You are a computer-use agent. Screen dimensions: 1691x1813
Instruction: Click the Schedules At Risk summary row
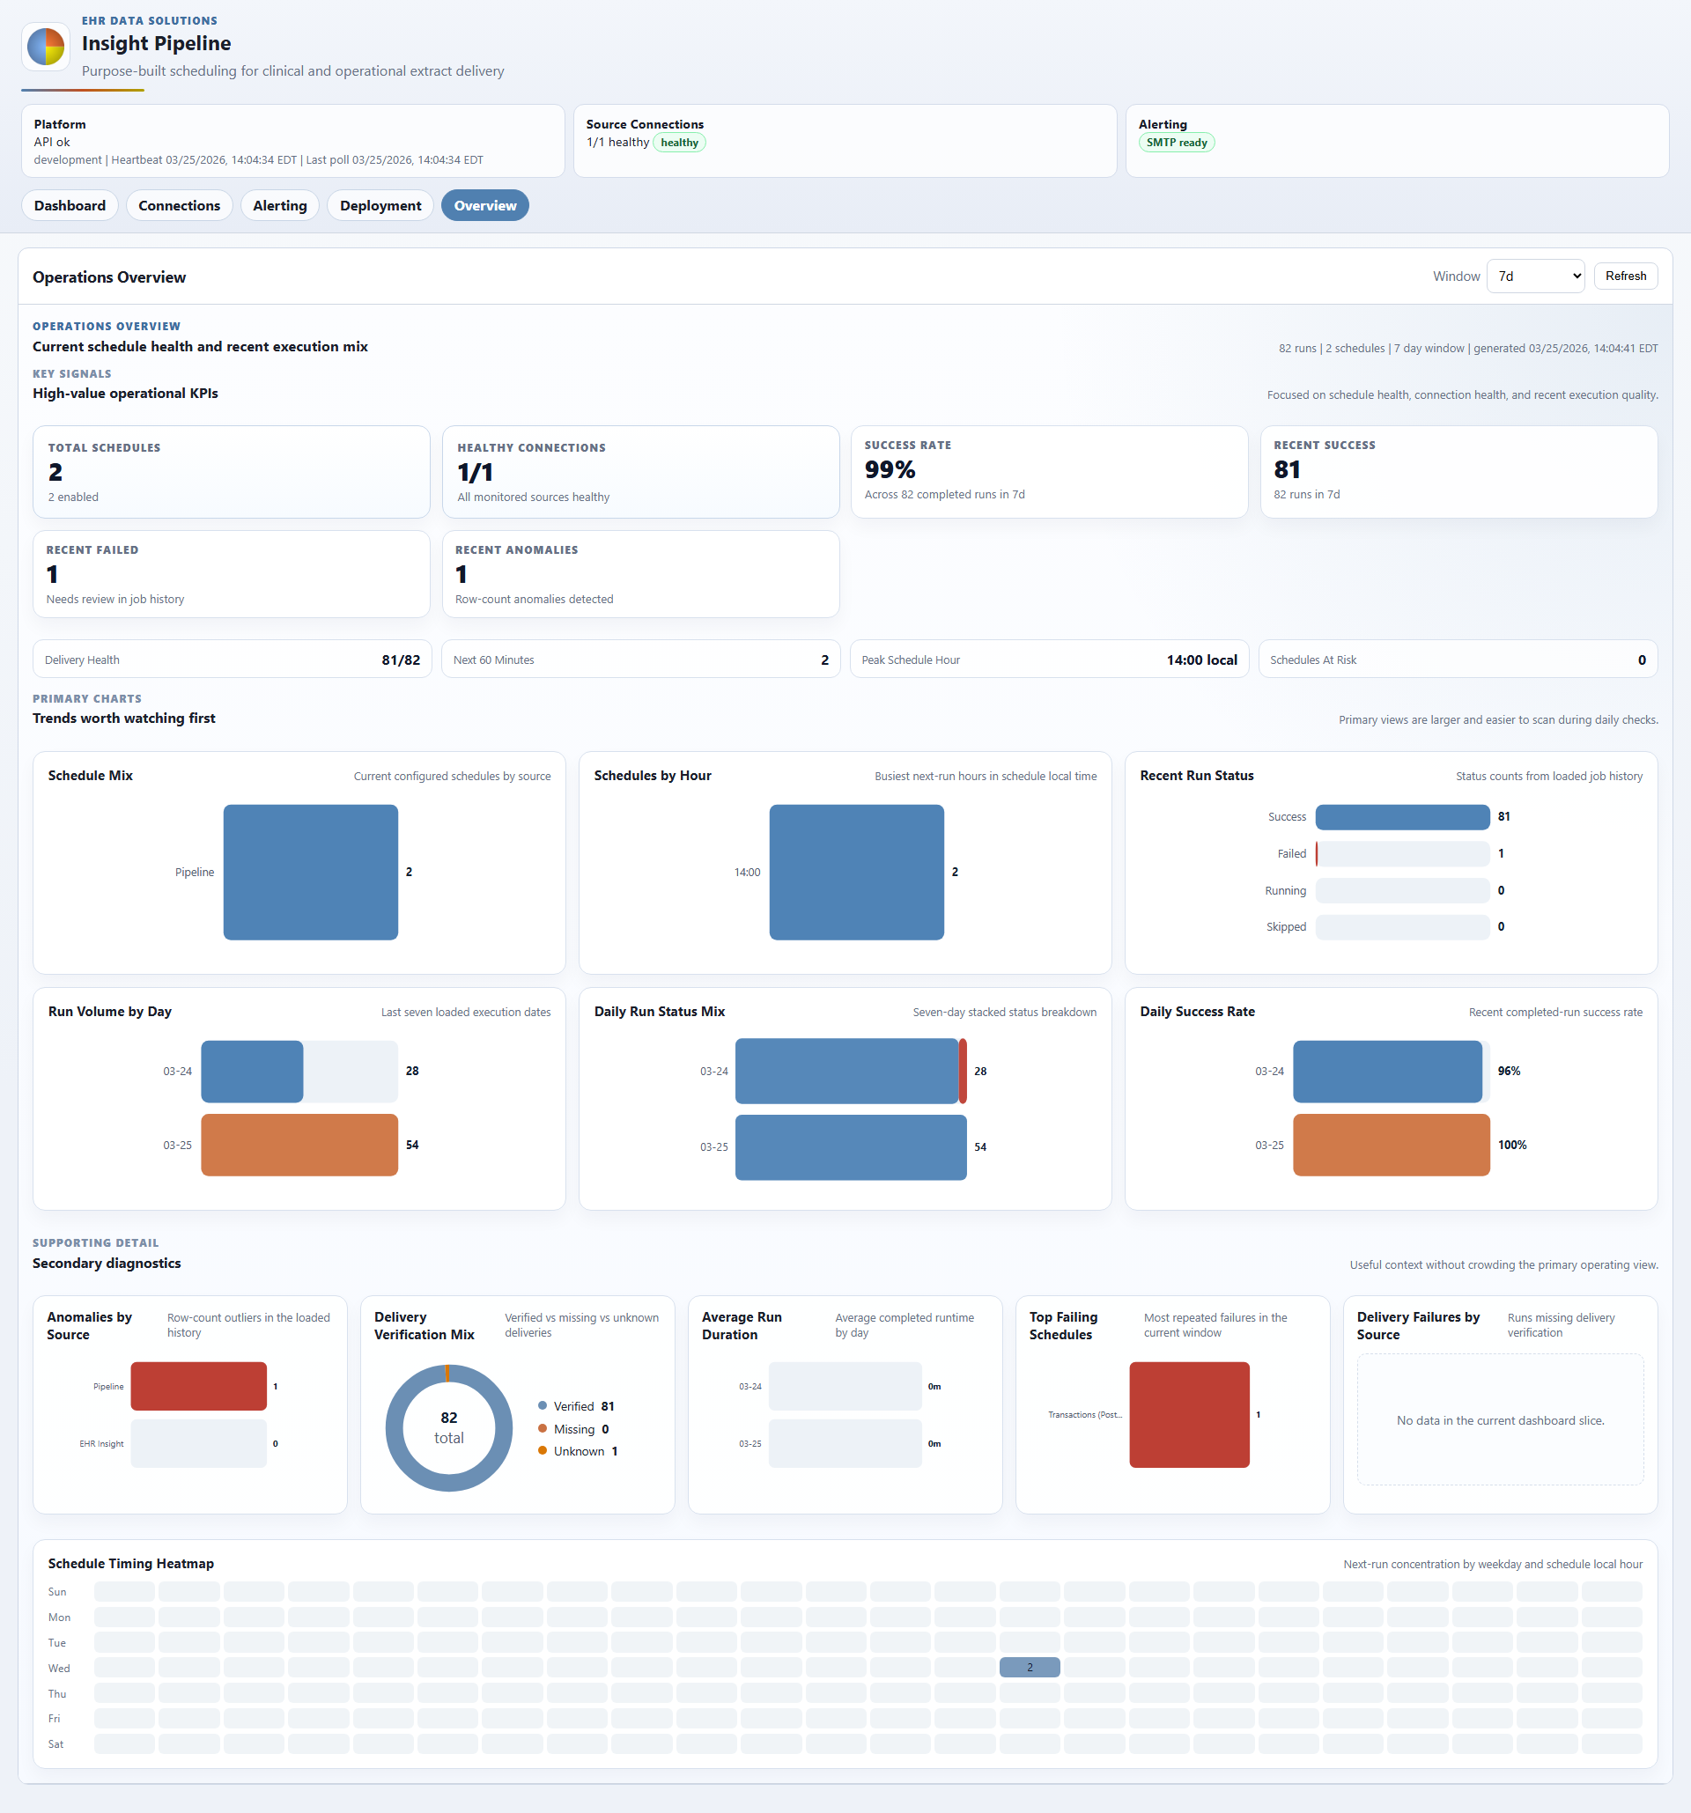pos(1458,660)
